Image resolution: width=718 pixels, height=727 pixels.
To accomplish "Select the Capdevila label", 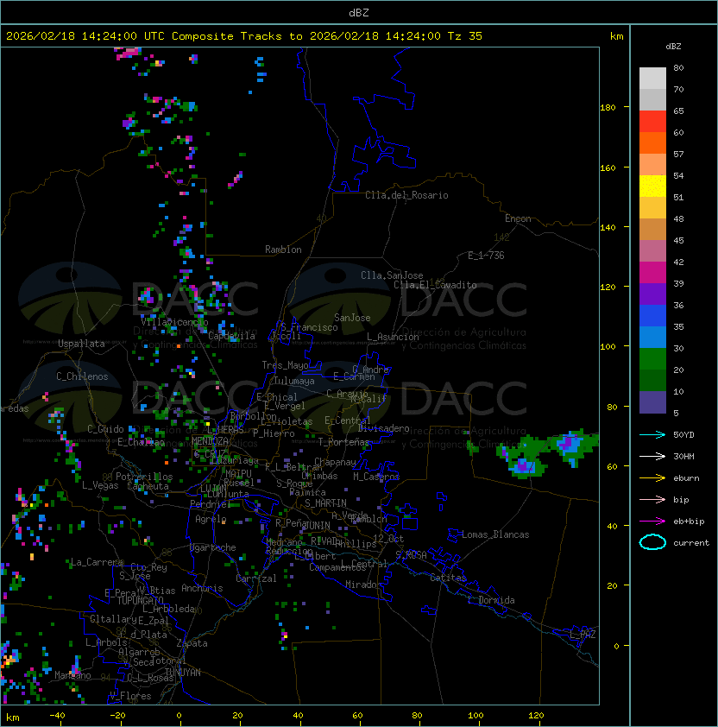I will [232, 336].
